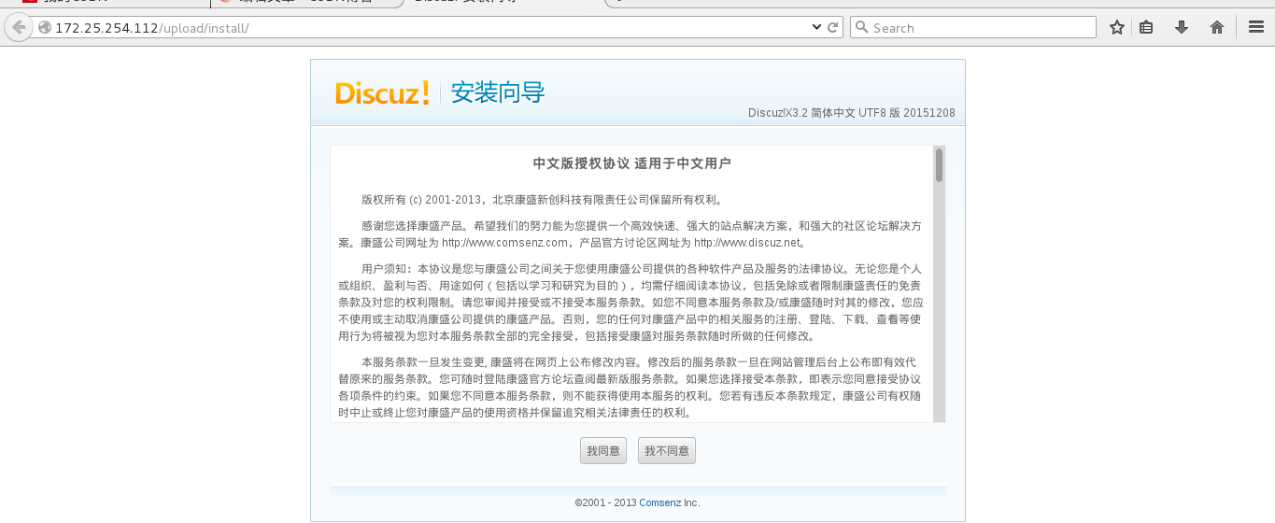Click the Discuz! logo
Image resolution: width=1275 pixels, height=523 pixels.
(383, 92)
